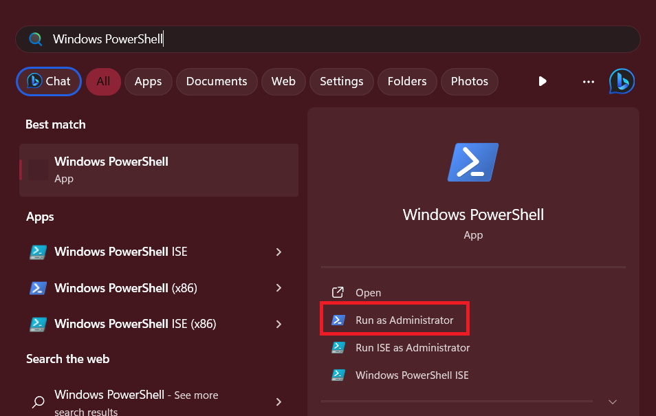Open the three-dots more options menu
Screen dimensions: 656x416
pyautogui.click(x=589, y=81)
